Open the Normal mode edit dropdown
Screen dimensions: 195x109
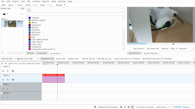pyautogui.click(x=28, y=59)
